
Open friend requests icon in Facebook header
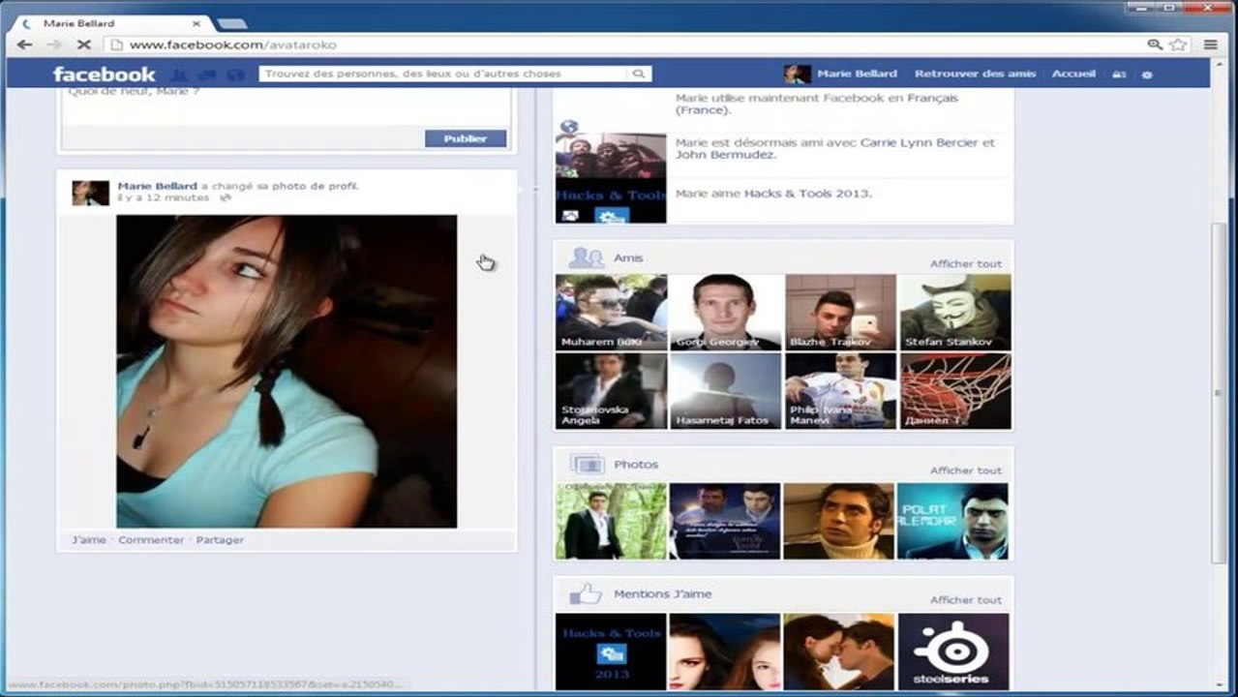(x=179, y=75)
